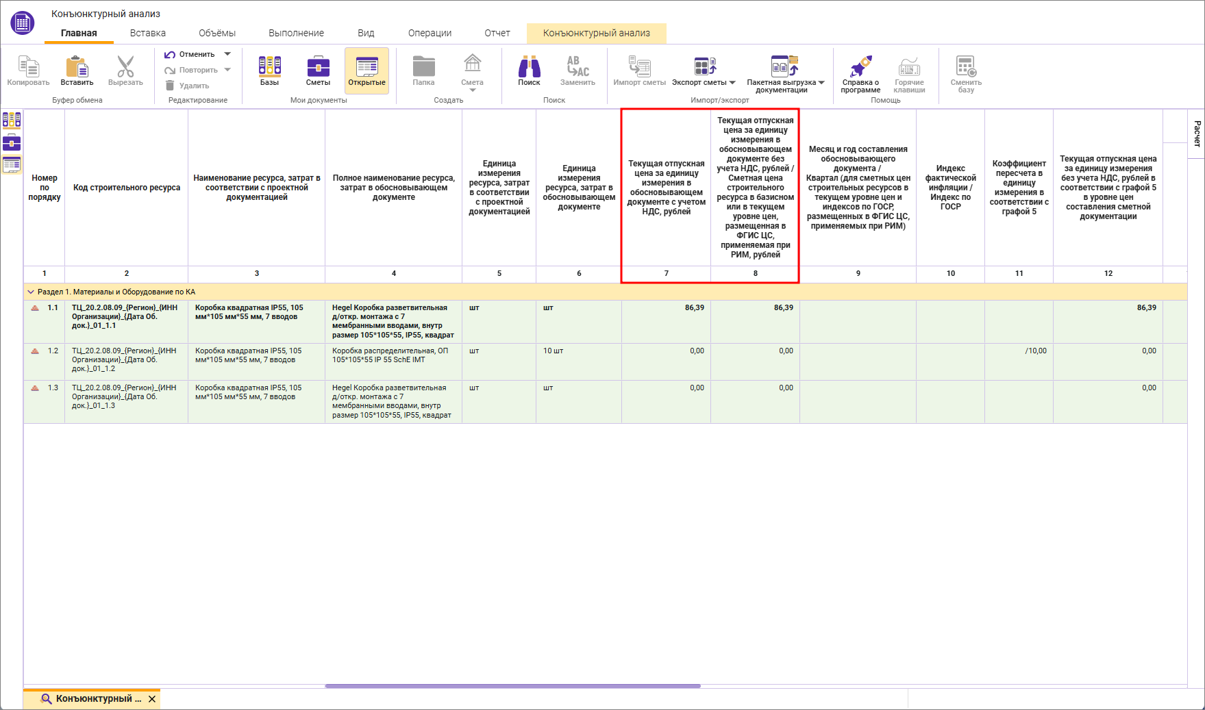Screen dimensions: 1205x710
Task: Open the Выполнение ribbon tab
Action: point(296,33)
